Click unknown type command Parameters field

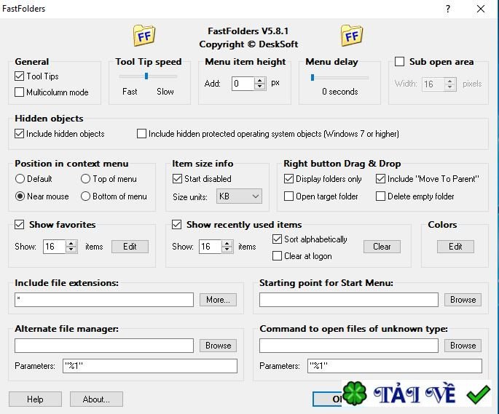coord(395,366)
